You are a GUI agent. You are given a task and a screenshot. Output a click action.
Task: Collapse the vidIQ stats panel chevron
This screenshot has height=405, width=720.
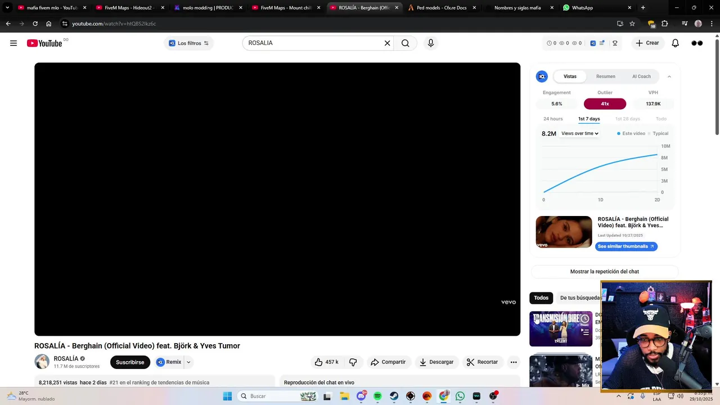pos(669,76)
